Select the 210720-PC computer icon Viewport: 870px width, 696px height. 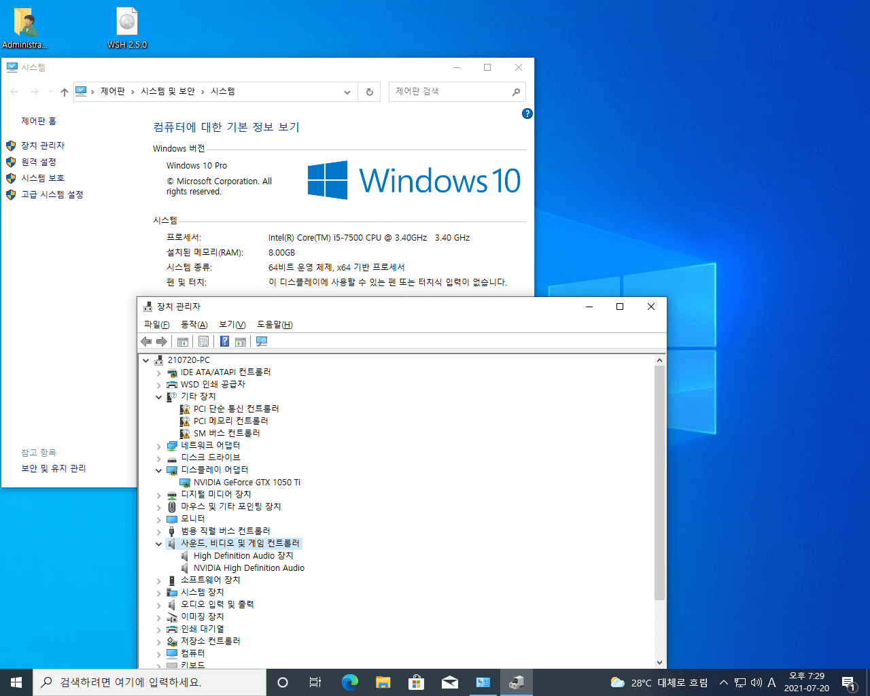tap(158, 360)
